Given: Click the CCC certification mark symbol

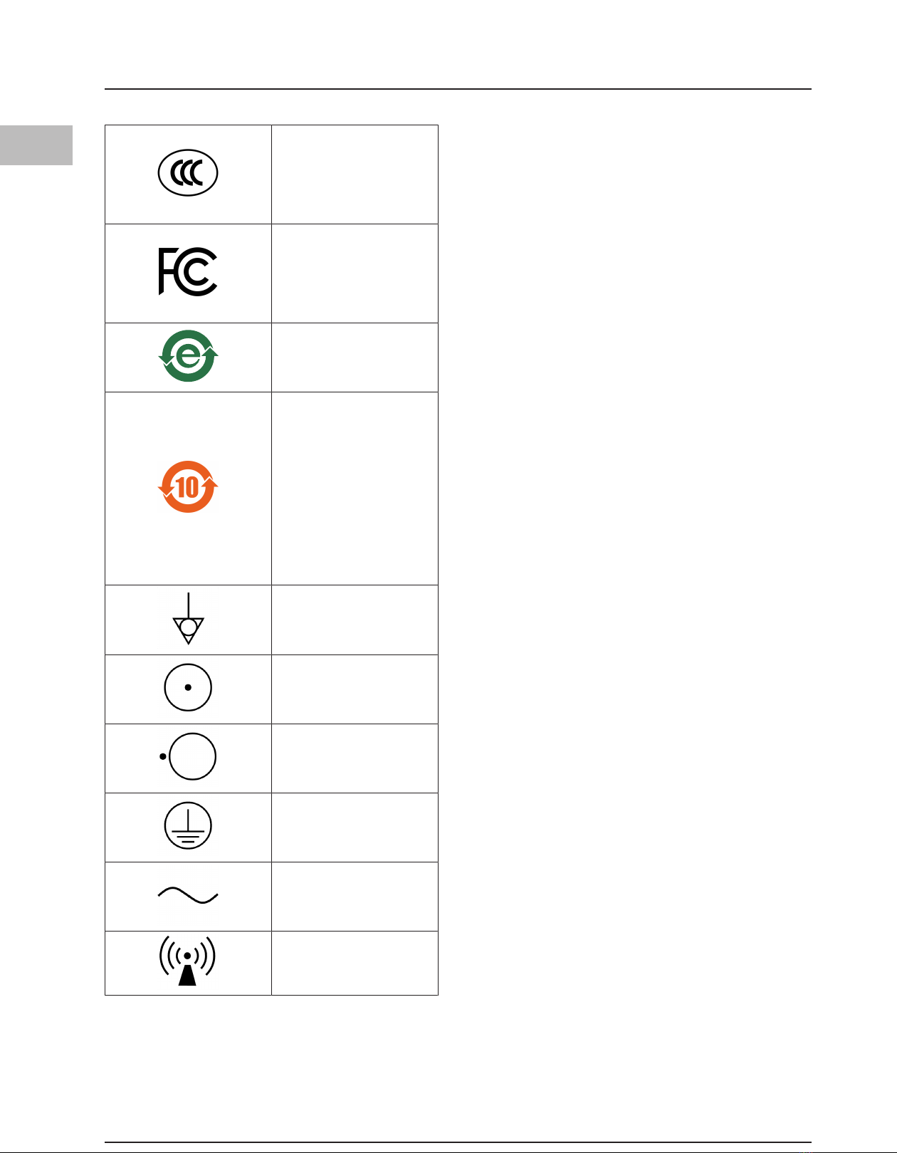Looking at the screenshot, I should coord(188,172).
